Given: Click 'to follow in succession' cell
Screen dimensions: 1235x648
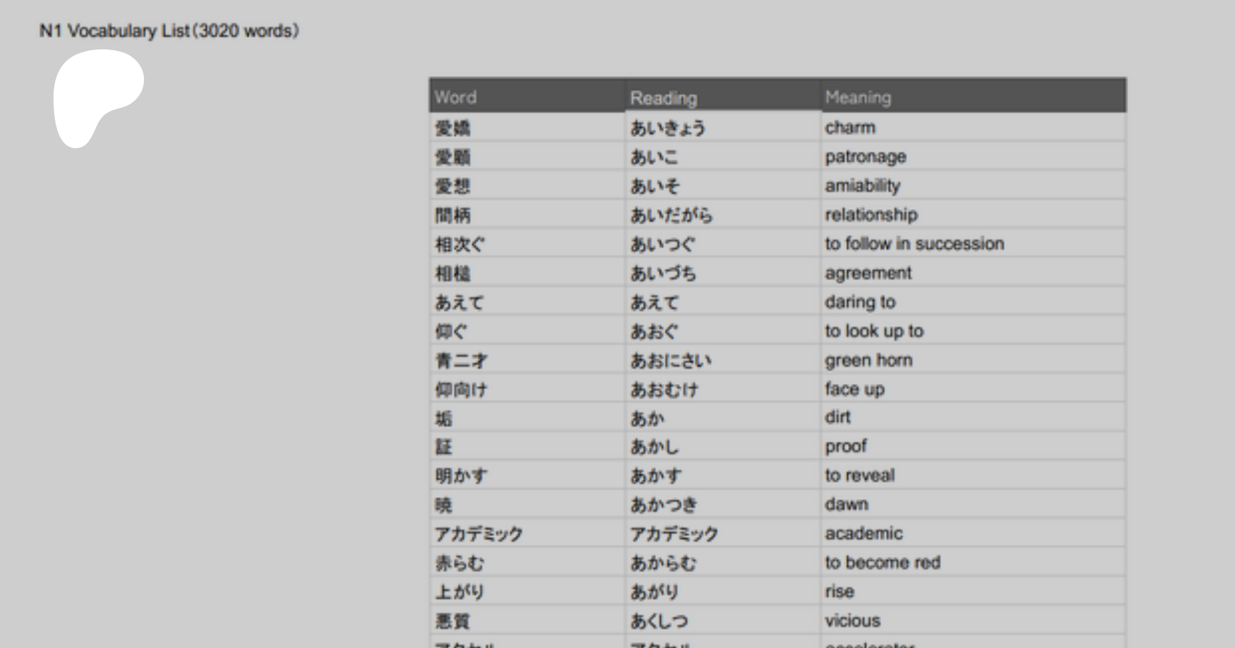Looking at the screenshot, I should pyautogui.click(x=914, y=243).
